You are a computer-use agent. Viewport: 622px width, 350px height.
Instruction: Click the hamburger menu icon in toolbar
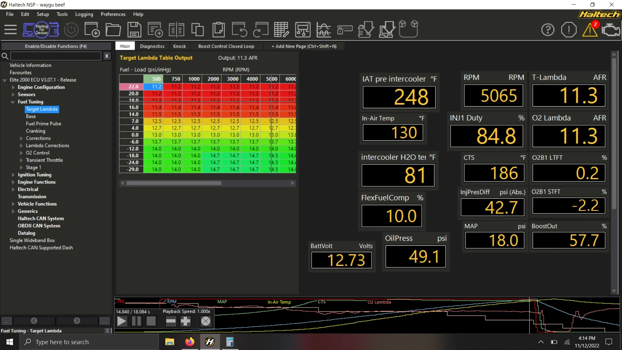point(10,30)
